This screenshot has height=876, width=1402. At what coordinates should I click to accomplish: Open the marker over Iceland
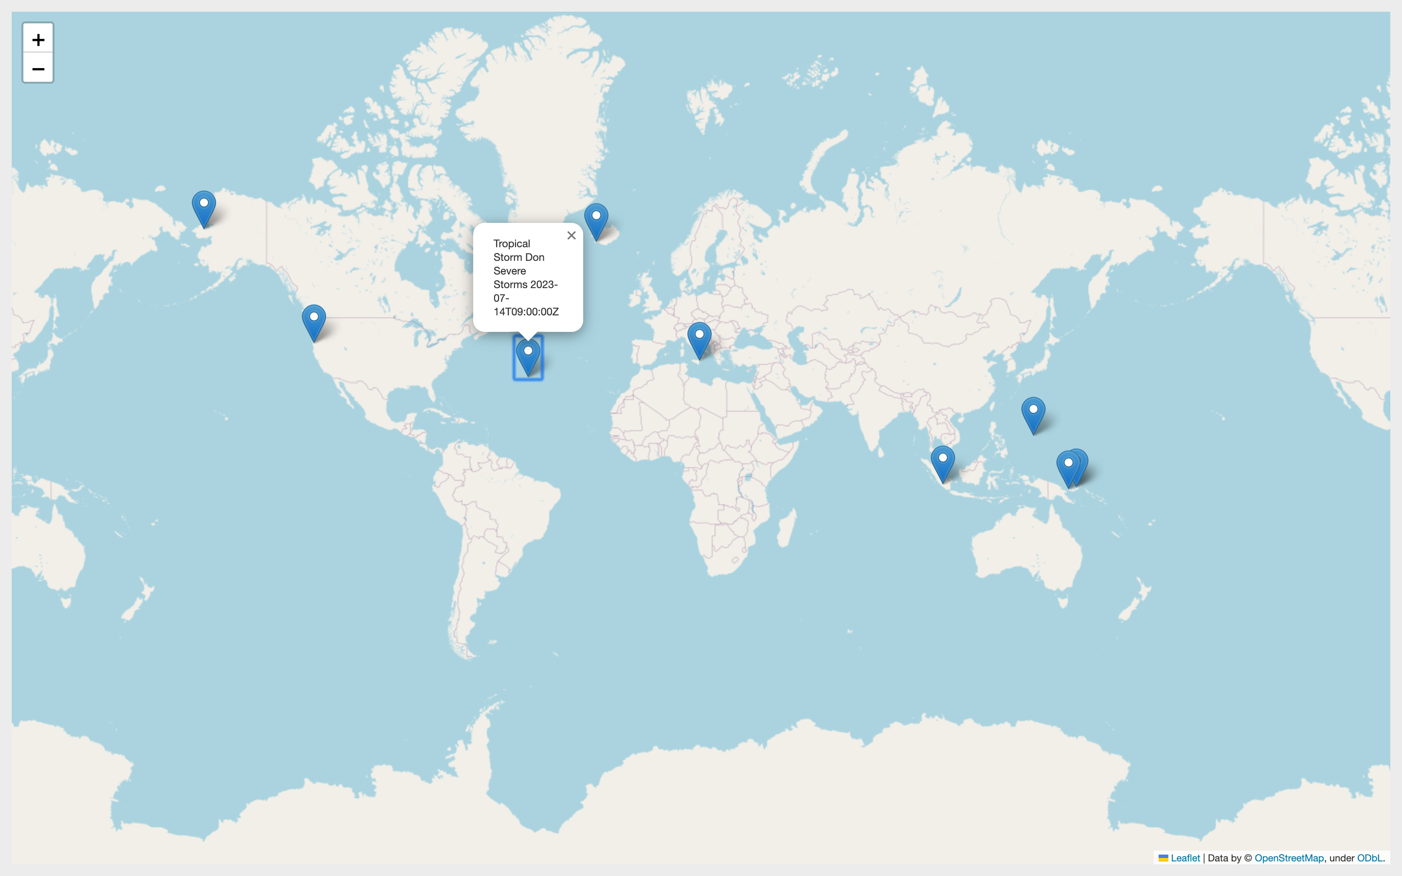(x=596, y=220)
